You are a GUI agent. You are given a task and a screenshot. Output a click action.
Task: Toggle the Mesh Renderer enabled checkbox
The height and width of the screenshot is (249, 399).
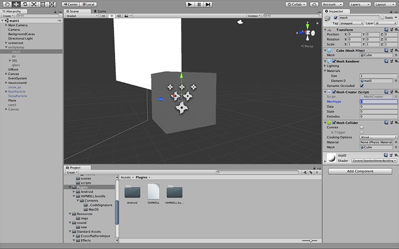click(x=334, y=61)
